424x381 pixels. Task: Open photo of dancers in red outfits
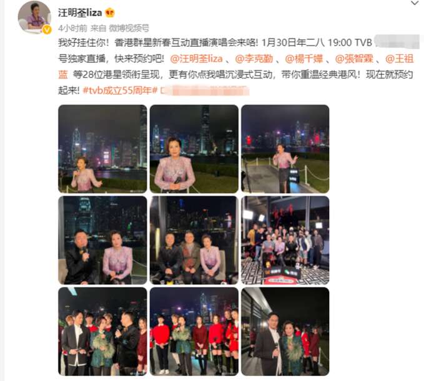tap(194, 331)
